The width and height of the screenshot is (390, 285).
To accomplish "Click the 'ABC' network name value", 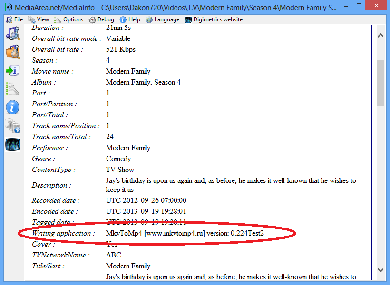I will tap(114, 255).
